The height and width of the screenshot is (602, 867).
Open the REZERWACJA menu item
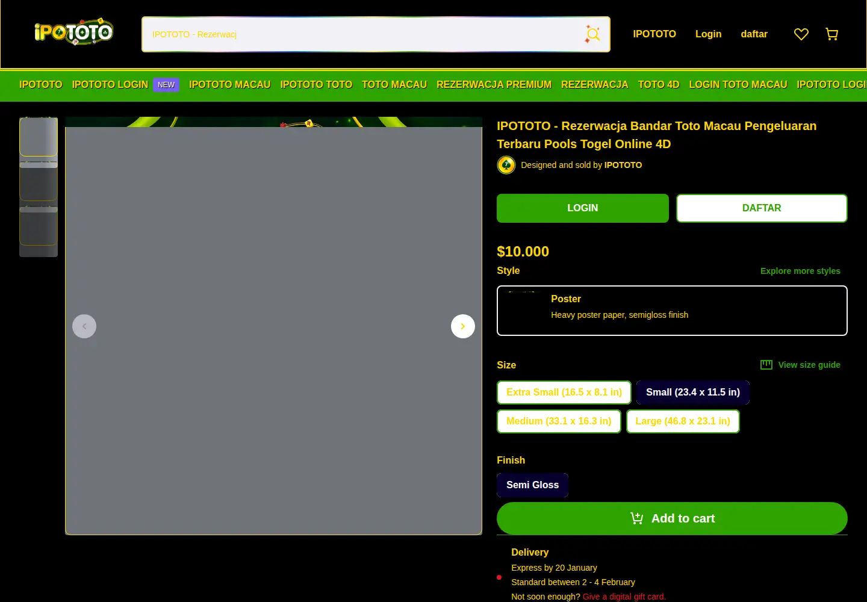tap(595, 85)
